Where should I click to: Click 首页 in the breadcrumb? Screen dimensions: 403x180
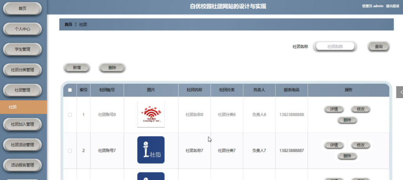pos(68,24)
